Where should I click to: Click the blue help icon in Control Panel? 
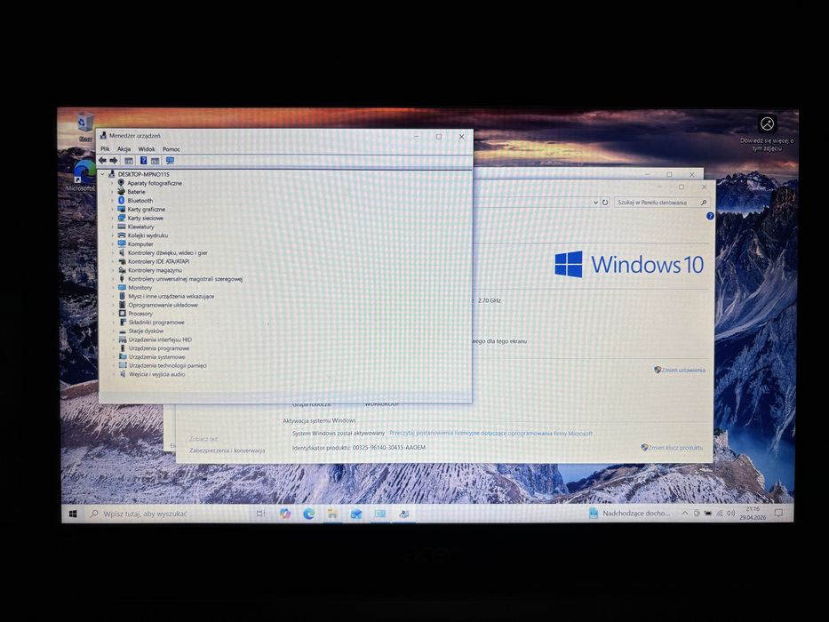(x=710, y=216)
